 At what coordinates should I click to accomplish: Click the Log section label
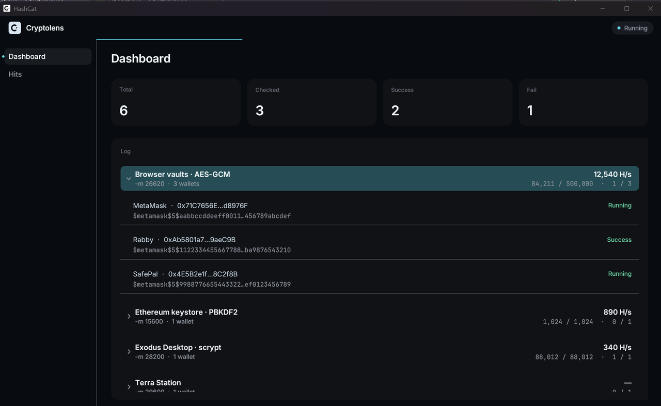click(x=125, y=151)
